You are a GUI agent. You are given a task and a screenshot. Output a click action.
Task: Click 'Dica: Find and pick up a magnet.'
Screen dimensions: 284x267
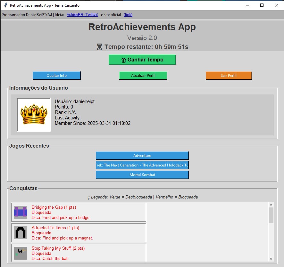(62, 238)
